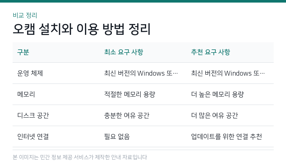Viewport: 286px width, 165px height.
Task: Select the cell '더 많은 여유 공간'
Action: click(x=214, y=115)
